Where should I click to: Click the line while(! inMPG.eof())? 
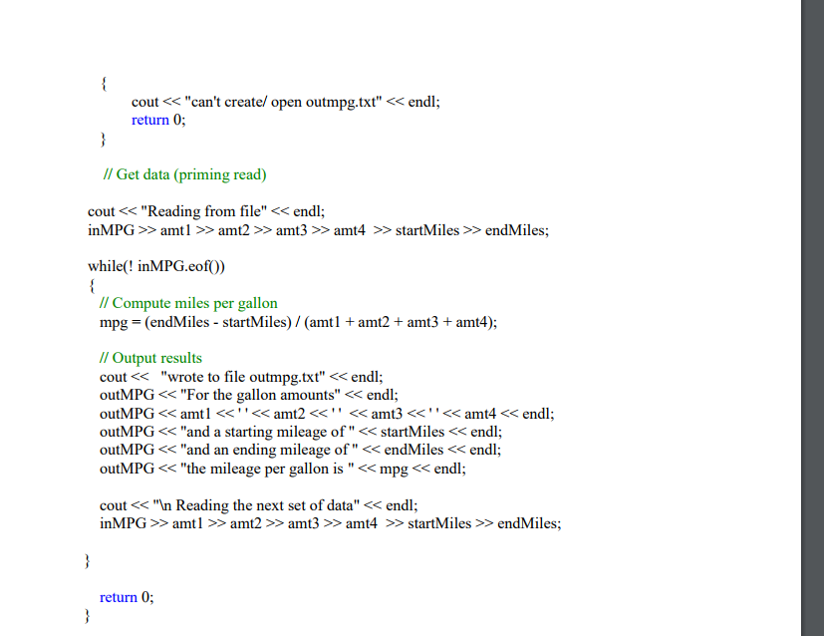[156, 266]
